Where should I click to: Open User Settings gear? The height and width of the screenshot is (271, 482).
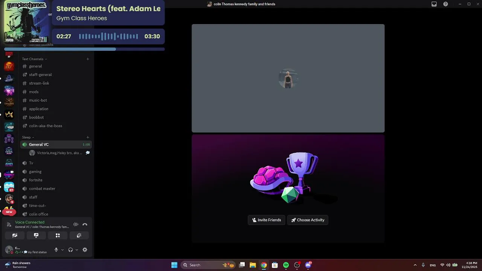(85, 250)
